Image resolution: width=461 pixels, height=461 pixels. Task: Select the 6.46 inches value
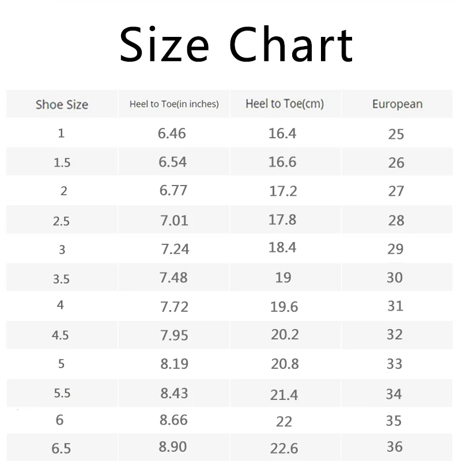point(172,134)
